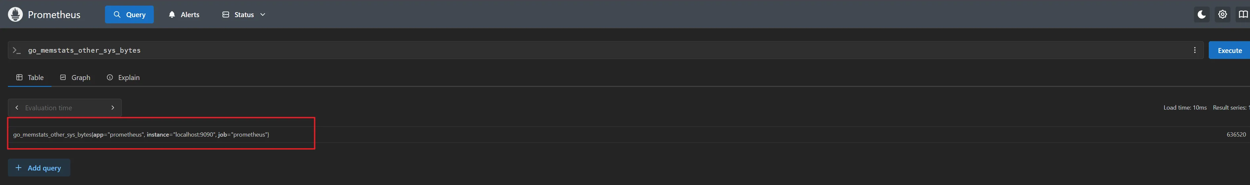This screenshot has width=1250, height=185.
Task: Open settings via the gear icon
Action: pyautogui.click(x=1222, y=14)
